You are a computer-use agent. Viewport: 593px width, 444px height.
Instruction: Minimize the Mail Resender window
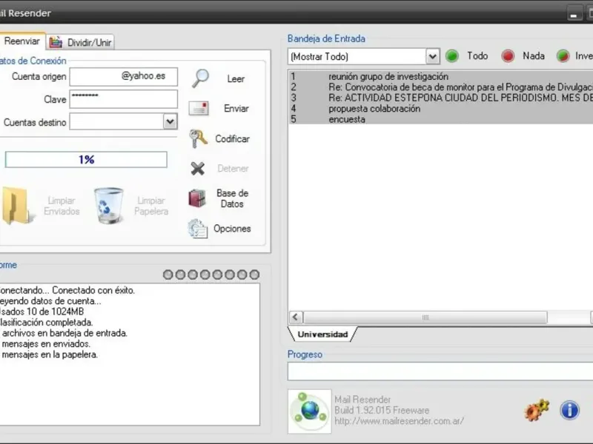coord(574,14)
